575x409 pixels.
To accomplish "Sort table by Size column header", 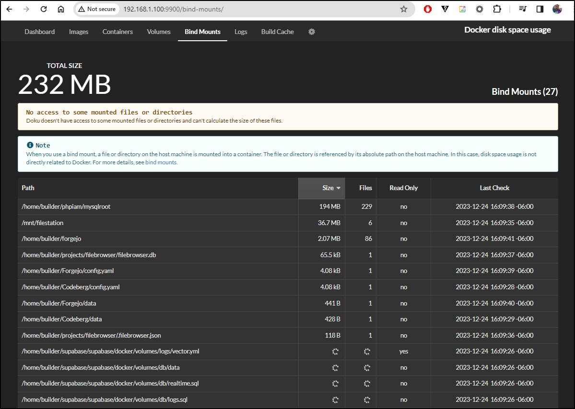I will pos(322,188).
